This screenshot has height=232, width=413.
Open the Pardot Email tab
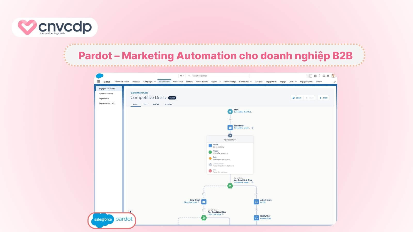click(178, 82)
